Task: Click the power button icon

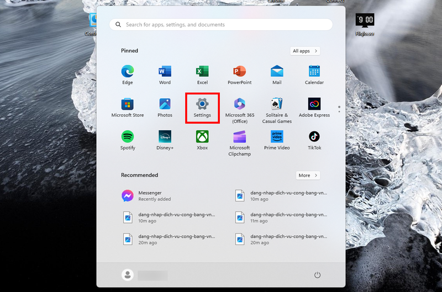Action: pos(317,275)
